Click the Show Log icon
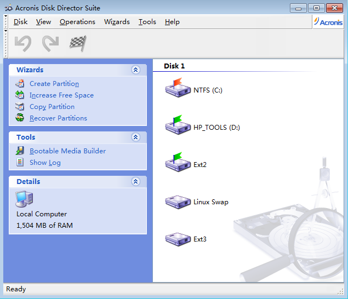Image resolution: width=348 pixels, height=299 pixels. point(20,162)
